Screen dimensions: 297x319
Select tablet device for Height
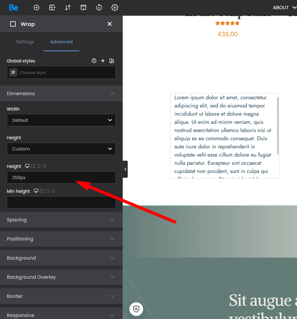(39, 166)
